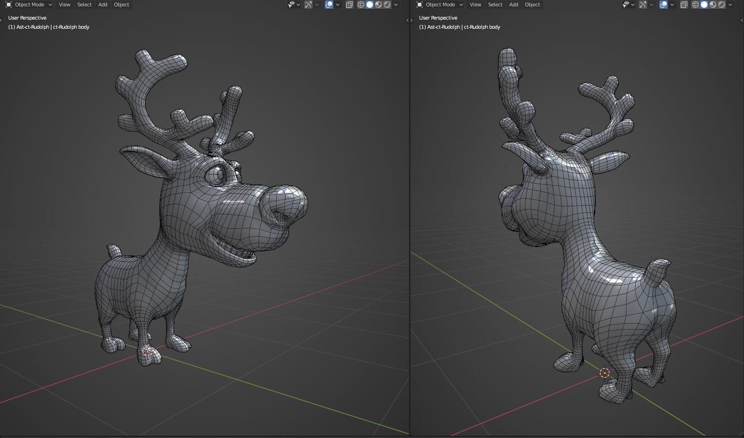744x438 pixels.
Task: Open Add menu in right viewport
Action: pyautogui.click(x=514, y=5)
